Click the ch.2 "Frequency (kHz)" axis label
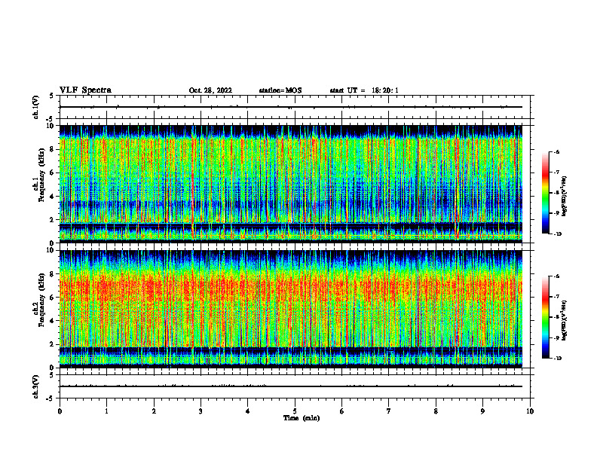597x461 pixels. tap(41, 300)
